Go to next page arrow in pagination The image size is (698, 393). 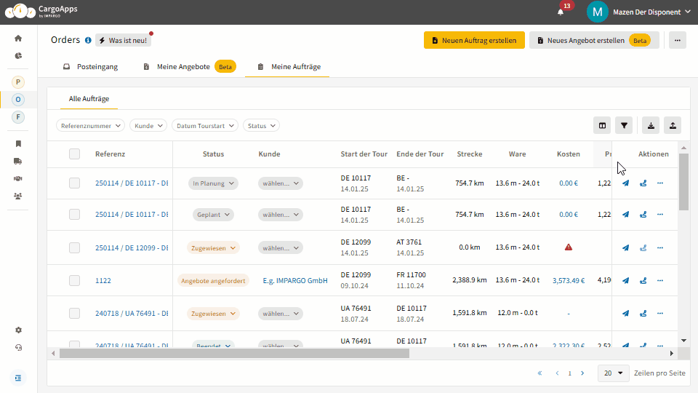(x=582, y=373)
